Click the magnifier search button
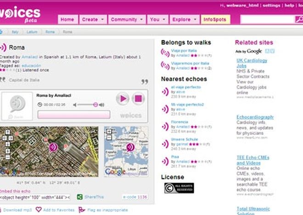The image size is (303, 215). click(299, 20)
